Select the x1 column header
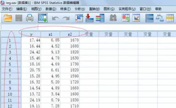Image resolution: width=176 pixels, height=108 pixels. coord(51,34)
